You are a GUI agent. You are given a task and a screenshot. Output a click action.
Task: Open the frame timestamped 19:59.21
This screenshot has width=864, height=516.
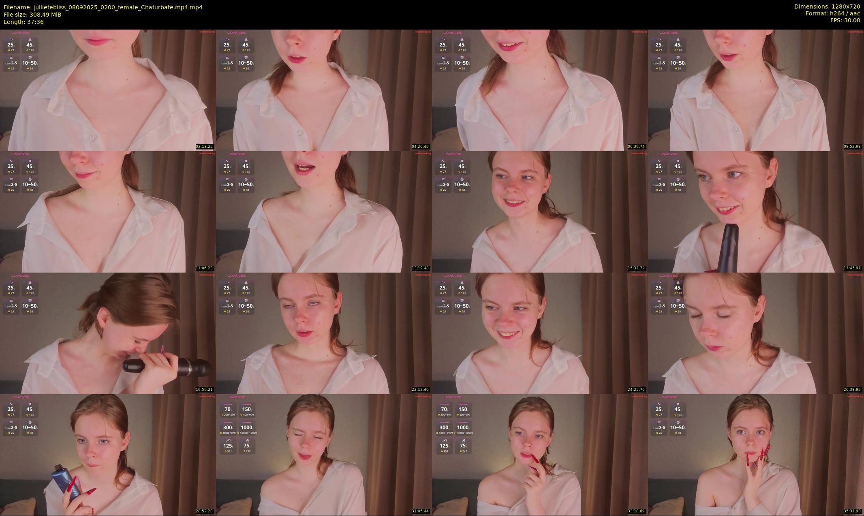108,333
